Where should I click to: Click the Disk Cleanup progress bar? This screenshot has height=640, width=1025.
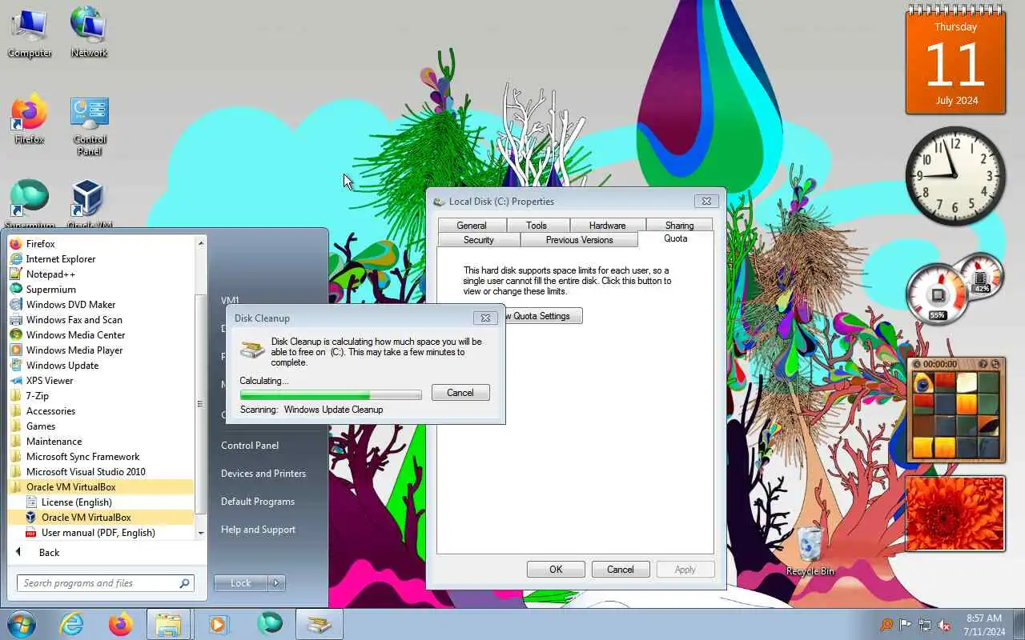(x=331, y=395)
